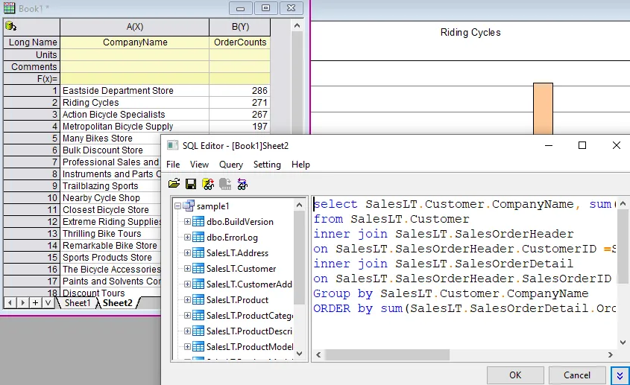Expand the dbo.BuildVersion tree node
Screen dimensions: 630x385
click(187, 222)
